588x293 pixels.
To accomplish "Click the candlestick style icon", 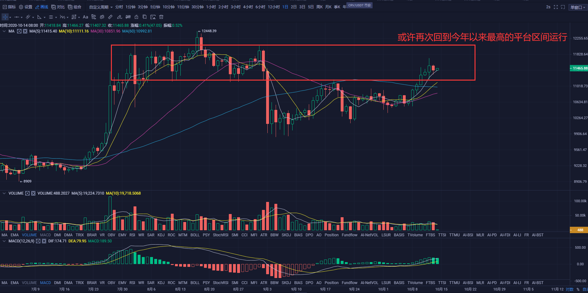I will [128, 17].
